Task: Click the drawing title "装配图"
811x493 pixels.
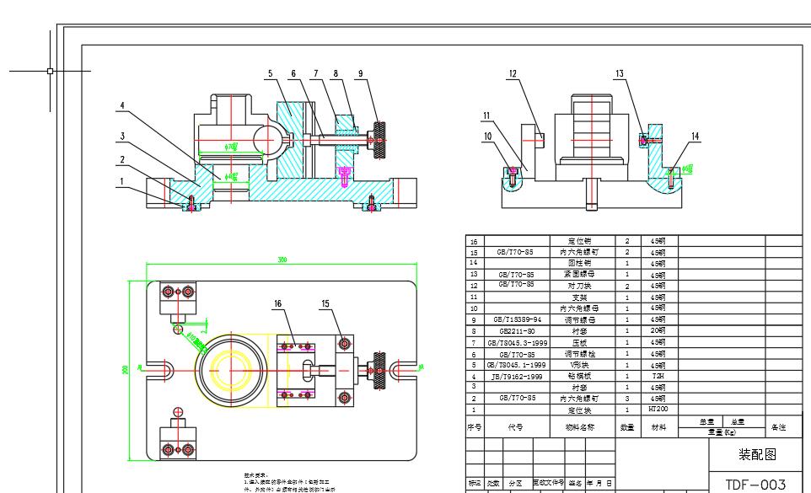Action: pyautogui.click(x=757, y=454)
